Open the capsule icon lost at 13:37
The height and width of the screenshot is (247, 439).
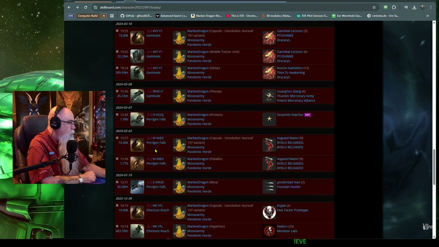137,145
